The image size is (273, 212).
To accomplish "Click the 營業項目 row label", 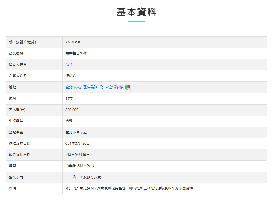I will click(x=16, y=177).
